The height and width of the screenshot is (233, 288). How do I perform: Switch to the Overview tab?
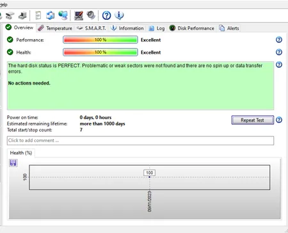coord(19,28)
